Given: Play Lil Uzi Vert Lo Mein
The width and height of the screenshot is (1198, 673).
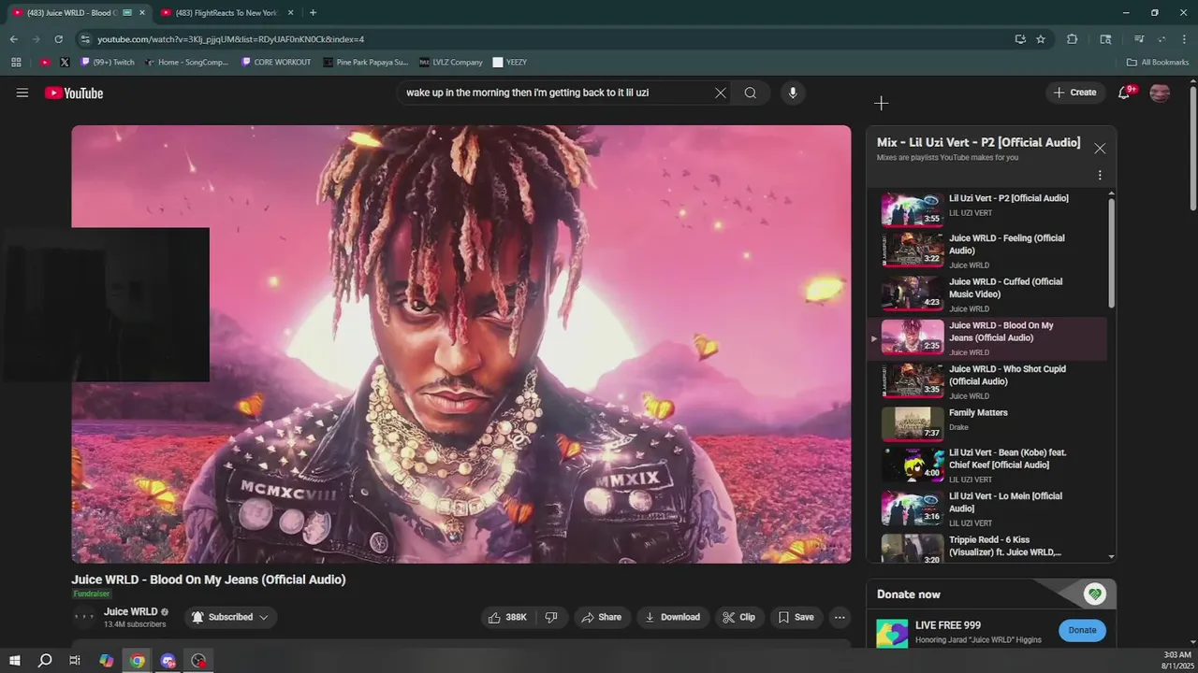Looking at the screenshot, I should pyautogui.click(x=986, y=508).
